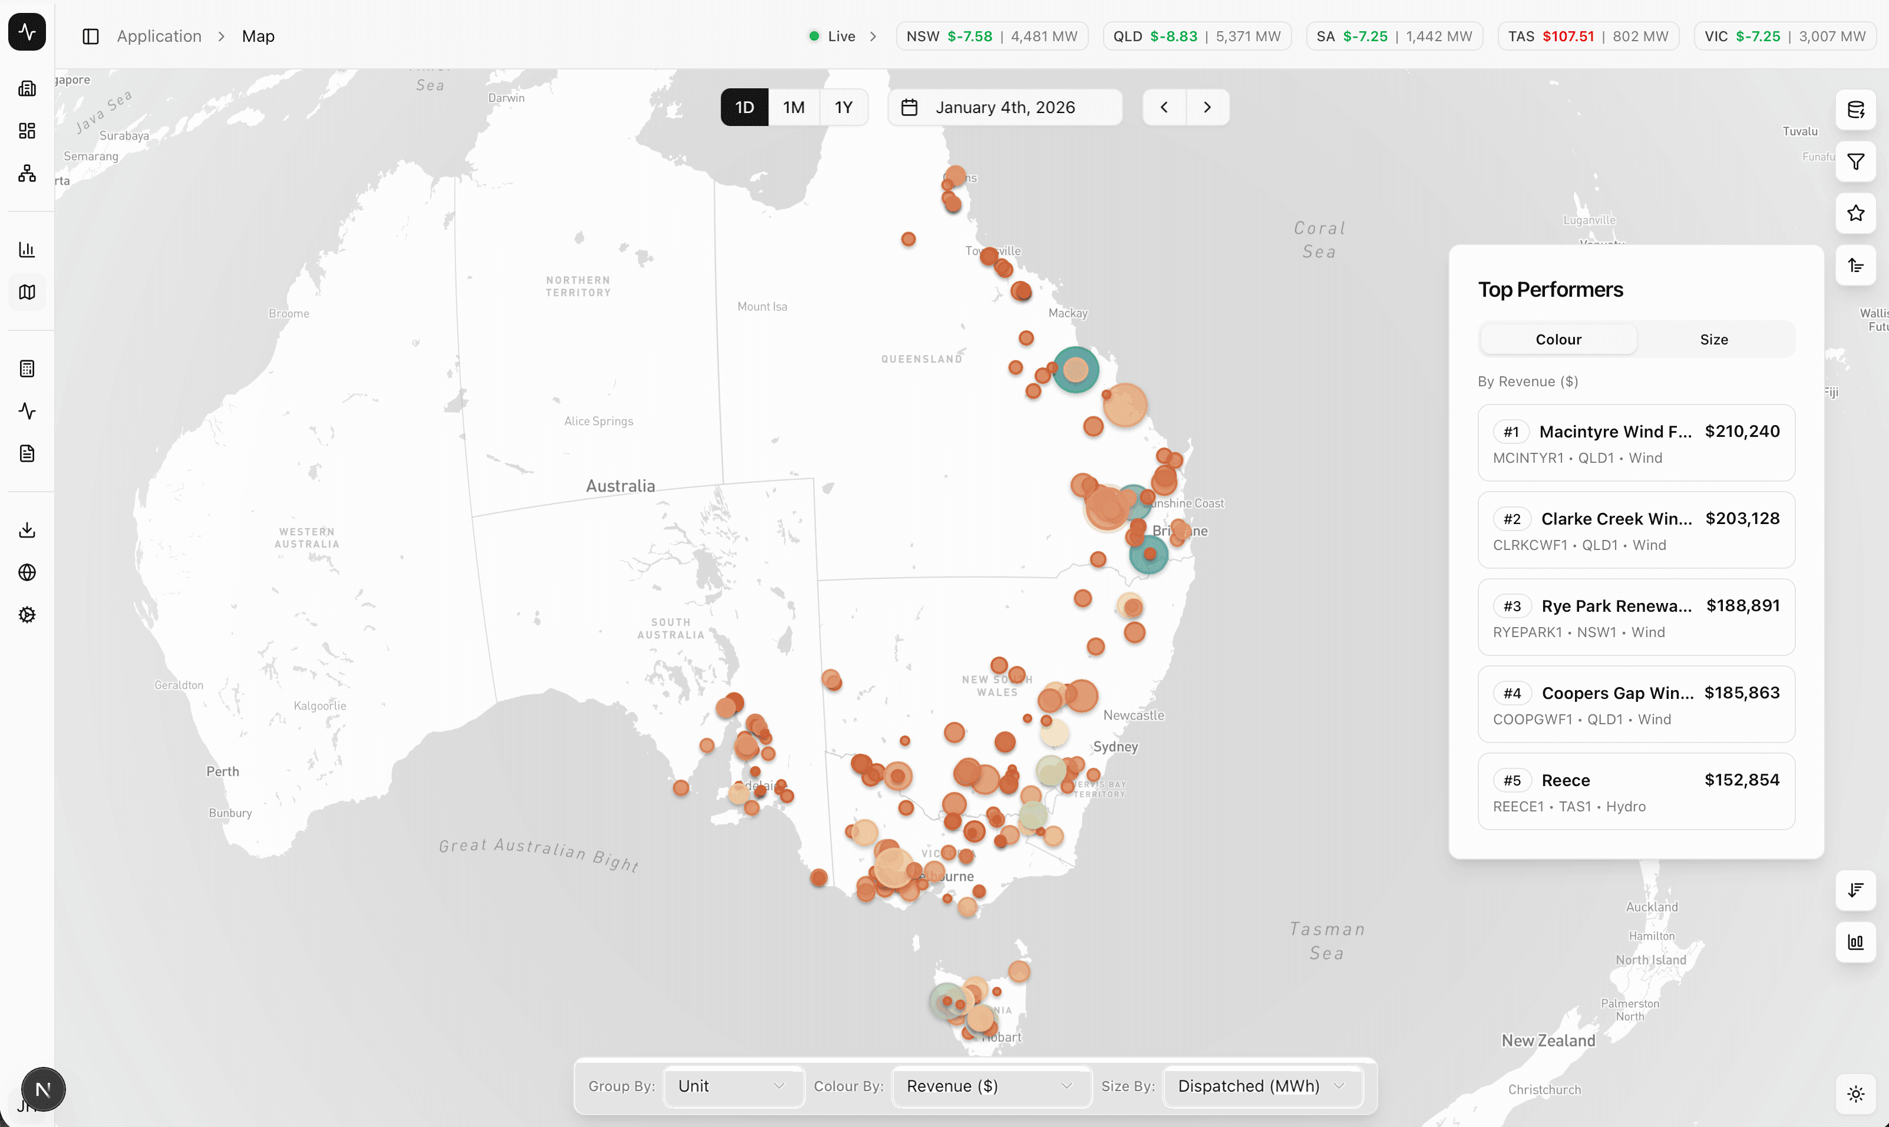Open the January 4th, 2026 date picker
Screen dimensions: 1889x1127
pos(1005,107)
